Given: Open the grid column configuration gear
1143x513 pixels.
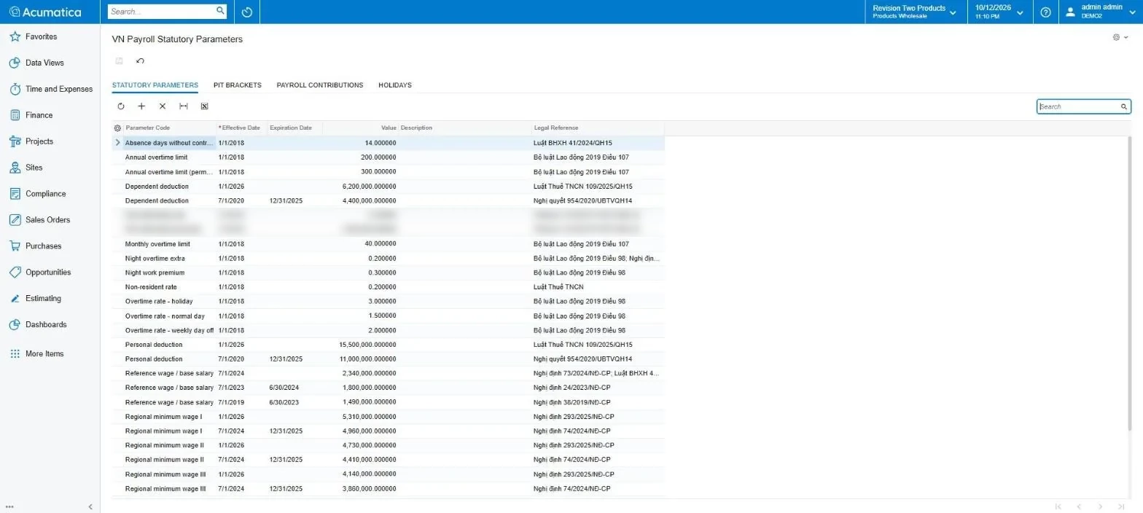Looking at the screenshot, I should (117, 128).
